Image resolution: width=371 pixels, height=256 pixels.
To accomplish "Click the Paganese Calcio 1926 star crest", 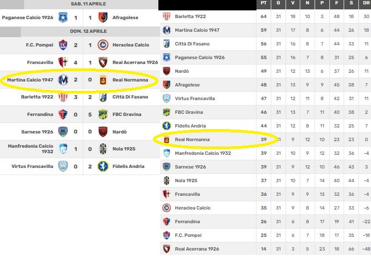I will [x=62, y=18].
